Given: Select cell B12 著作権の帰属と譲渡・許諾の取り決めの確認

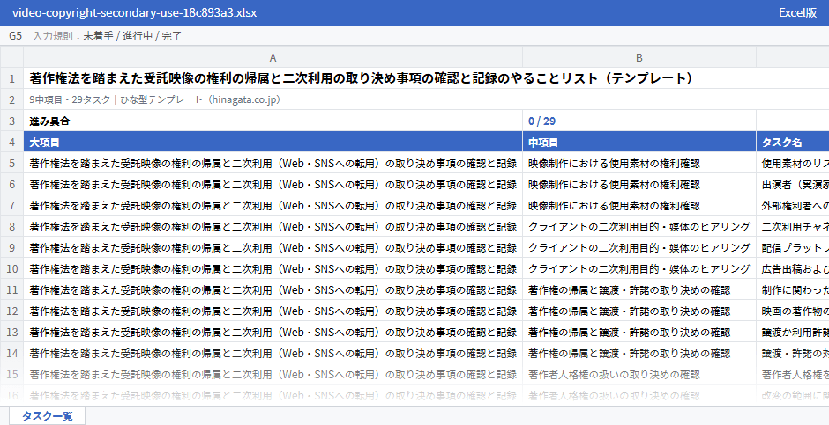Looking at the screenshot, I should pos(639,311).
